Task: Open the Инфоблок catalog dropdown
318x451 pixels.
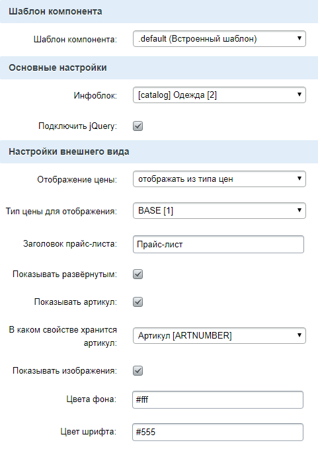Action: [219, 95]
